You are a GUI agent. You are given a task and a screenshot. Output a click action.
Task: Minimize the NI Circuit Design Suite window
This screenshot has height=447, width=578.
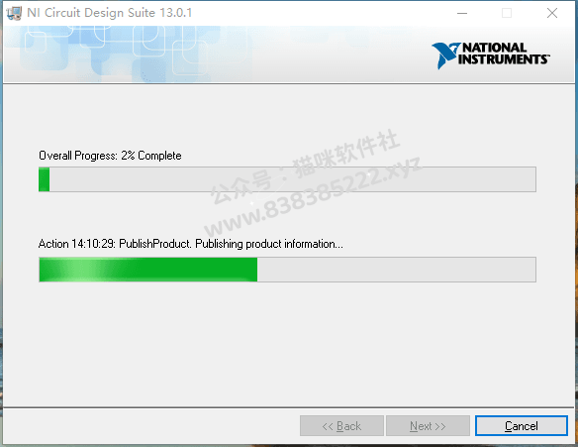pos(462,13)
